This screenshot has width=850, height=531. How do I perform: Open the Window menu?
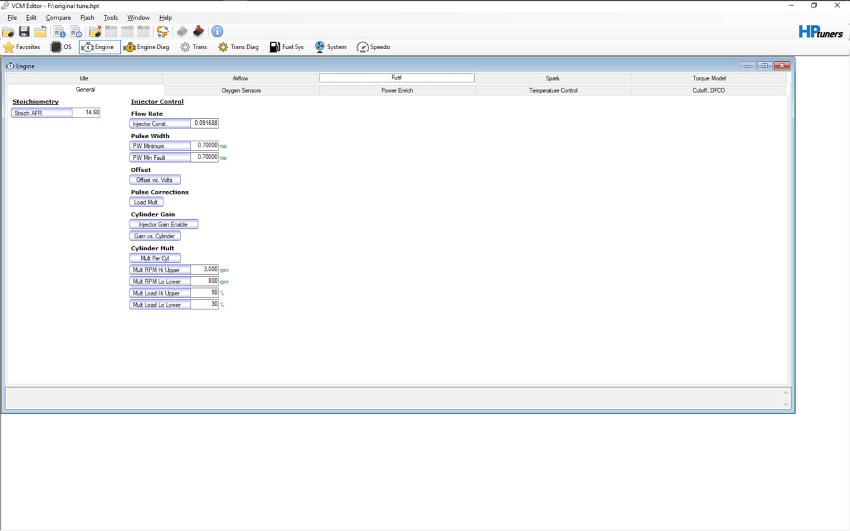[139, 18]
